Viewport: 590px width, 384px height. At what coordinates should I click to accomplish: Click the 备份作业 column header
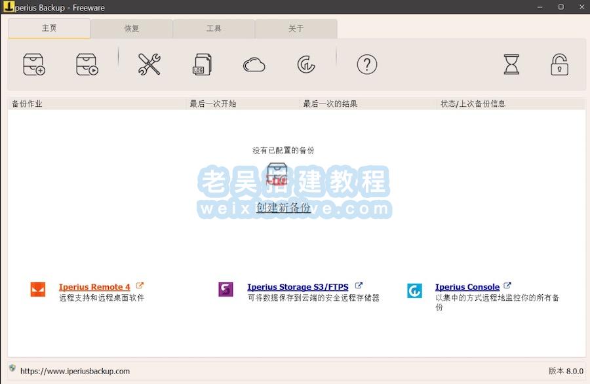pyautogui.click(x=28, y=104)
